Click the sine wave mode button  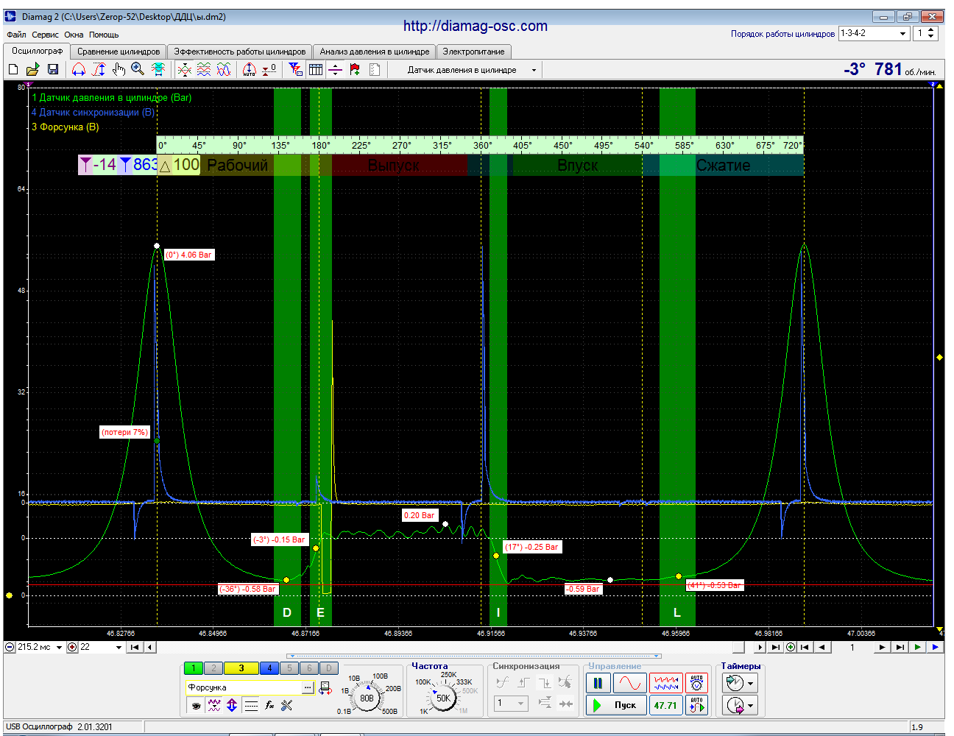point(630,683)
